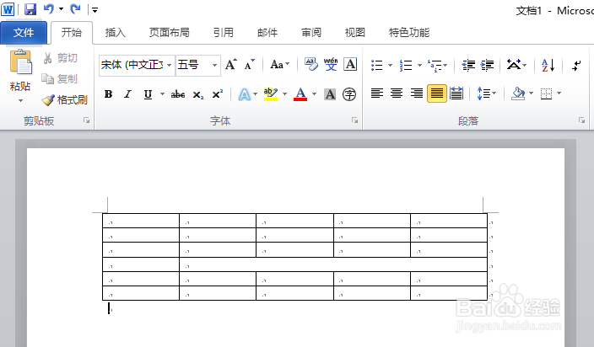Open text effects glowing A icon
Viewport: 594px width, 347px height.
(245, 94)
